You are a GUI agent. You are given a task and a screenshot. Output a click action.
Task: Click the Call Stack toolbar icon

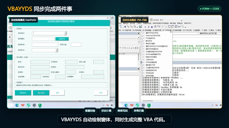(183, 26)
